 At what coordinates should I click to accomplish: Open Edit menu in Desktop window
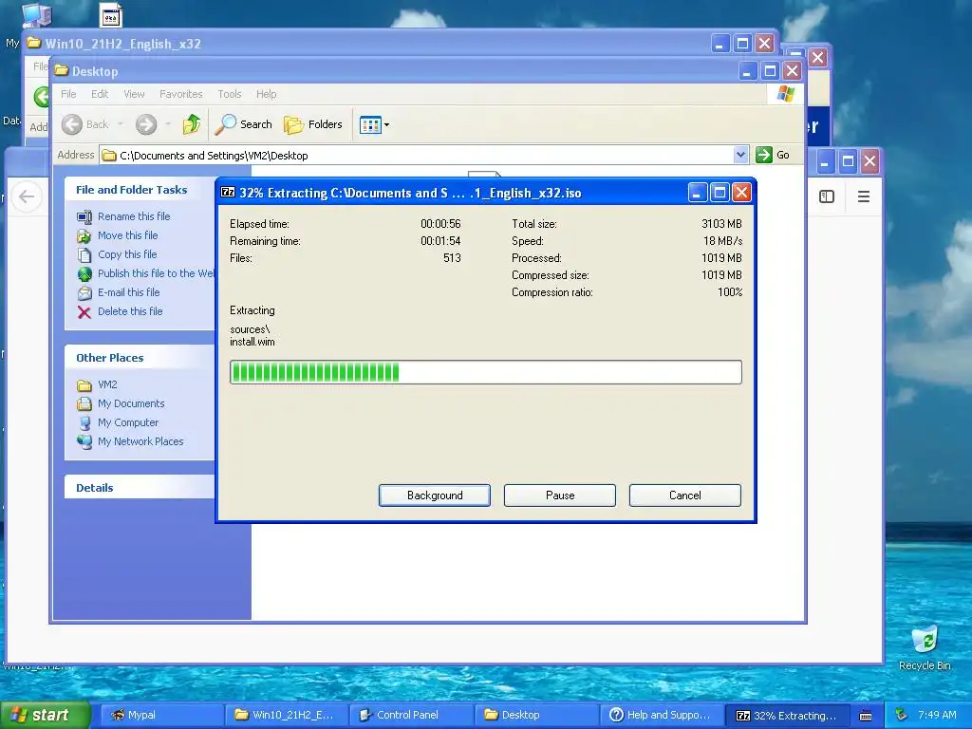[x=100, y=94]
